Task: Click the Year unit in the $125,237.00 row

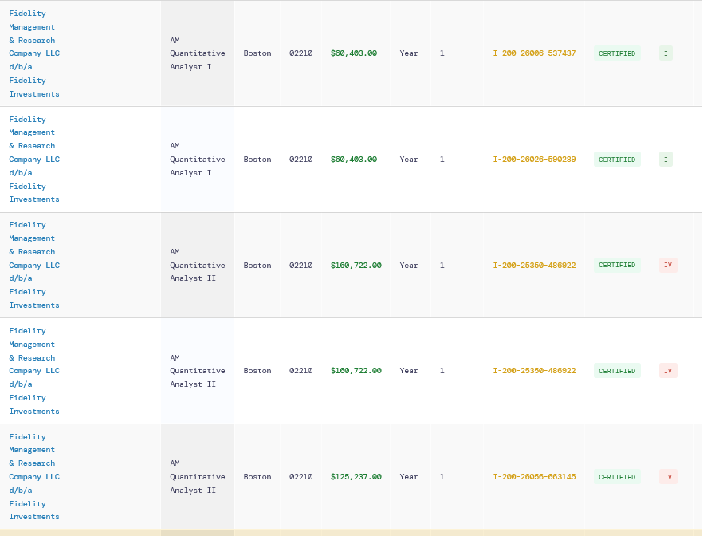Action: click(x=409, y=477)
